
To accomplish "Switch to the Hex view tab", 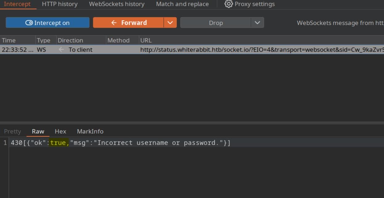I will tap(60, 131).
